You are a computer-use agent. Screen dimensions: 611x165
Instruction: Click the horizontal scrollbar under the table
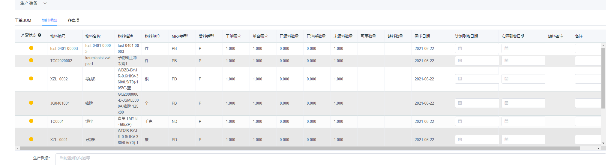pos(300,148)
